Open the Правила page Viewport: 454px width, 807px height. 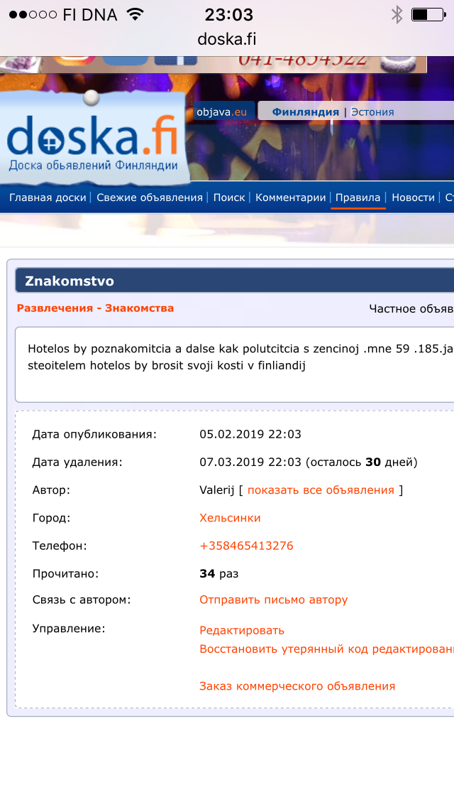pyautogui.click(x=358, y=197)
